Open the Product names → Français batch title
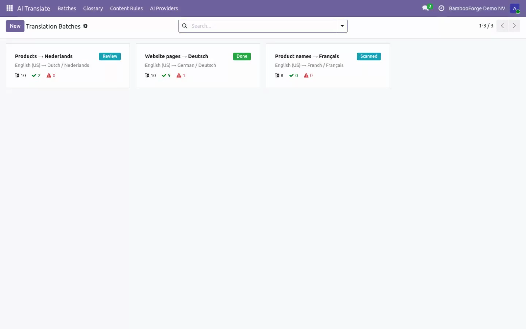 307,56
